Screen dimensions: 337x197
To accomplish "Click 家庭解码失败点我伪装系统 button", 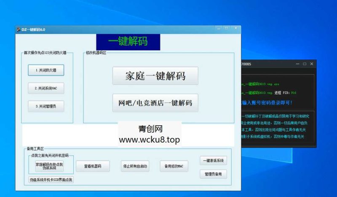I will (49, 166).
